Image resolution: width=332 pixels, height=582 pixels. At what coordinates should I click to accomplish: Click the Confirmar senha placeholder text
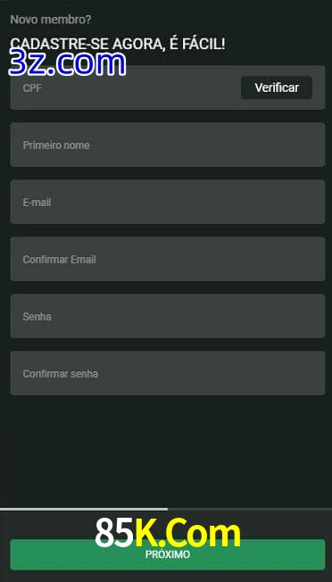[x=61, y=374]
